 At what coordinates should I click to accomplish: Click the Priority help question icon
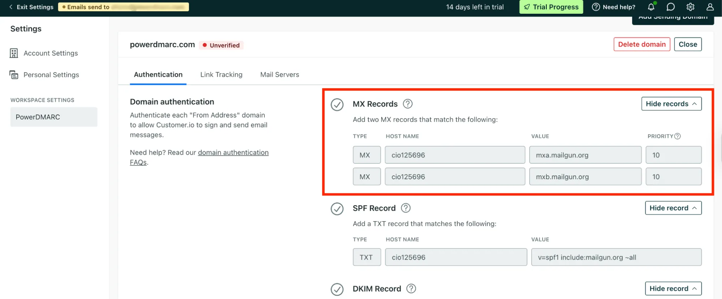tap(678, 136)
